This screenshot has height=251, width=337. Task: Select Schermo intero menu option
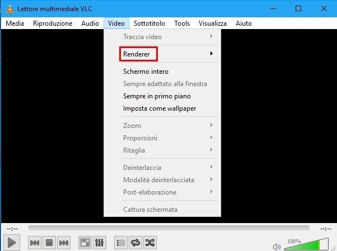point(146,72)
